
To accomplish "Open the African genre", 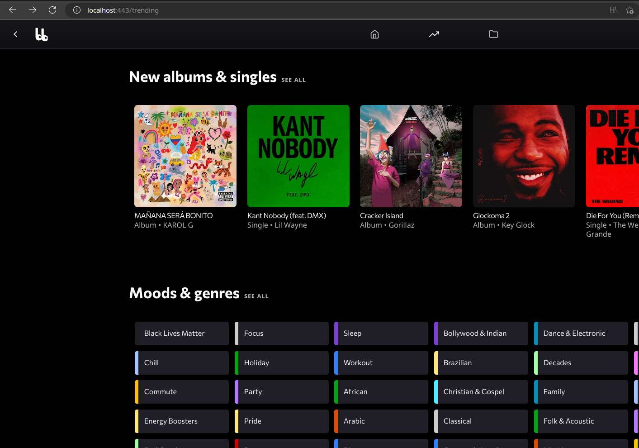I will click(381, 392).
